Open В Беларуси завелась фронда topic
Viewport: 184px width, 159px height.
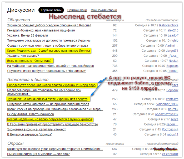pos(30,134)
